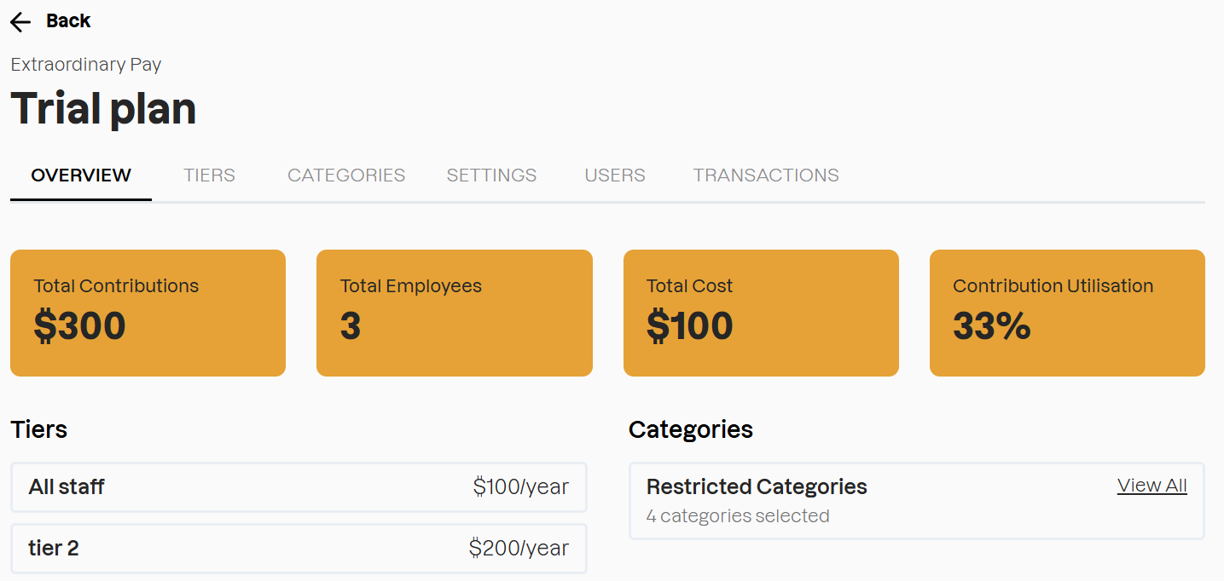Go to the Settings tab

[x=491, y=175]
